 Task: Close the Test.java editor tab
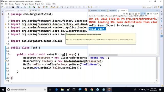tap(39, 11)
